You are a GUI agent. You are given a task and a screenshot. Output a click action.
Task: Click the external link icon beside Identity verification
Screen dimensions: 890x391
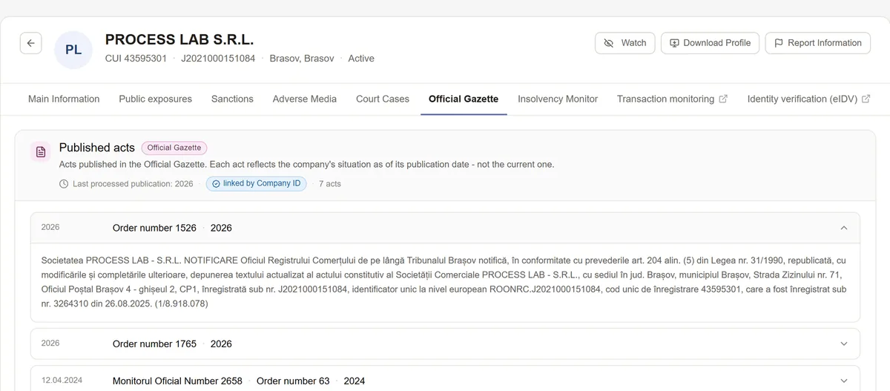point(866,99)
